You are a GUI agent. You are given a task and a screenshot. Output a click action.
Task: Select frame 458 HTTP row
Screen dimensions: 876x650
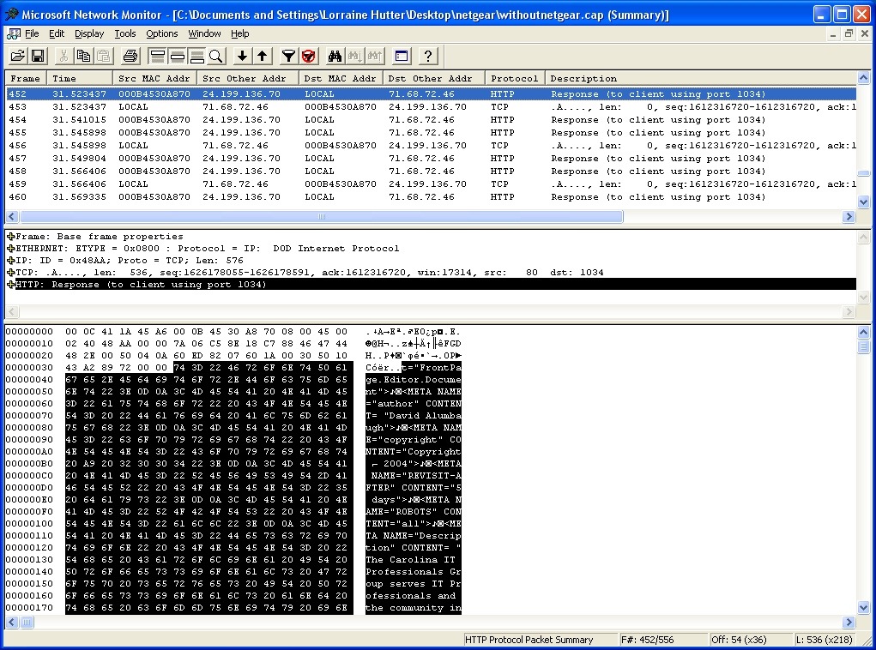pyautogui.click(x=431, y=171)
